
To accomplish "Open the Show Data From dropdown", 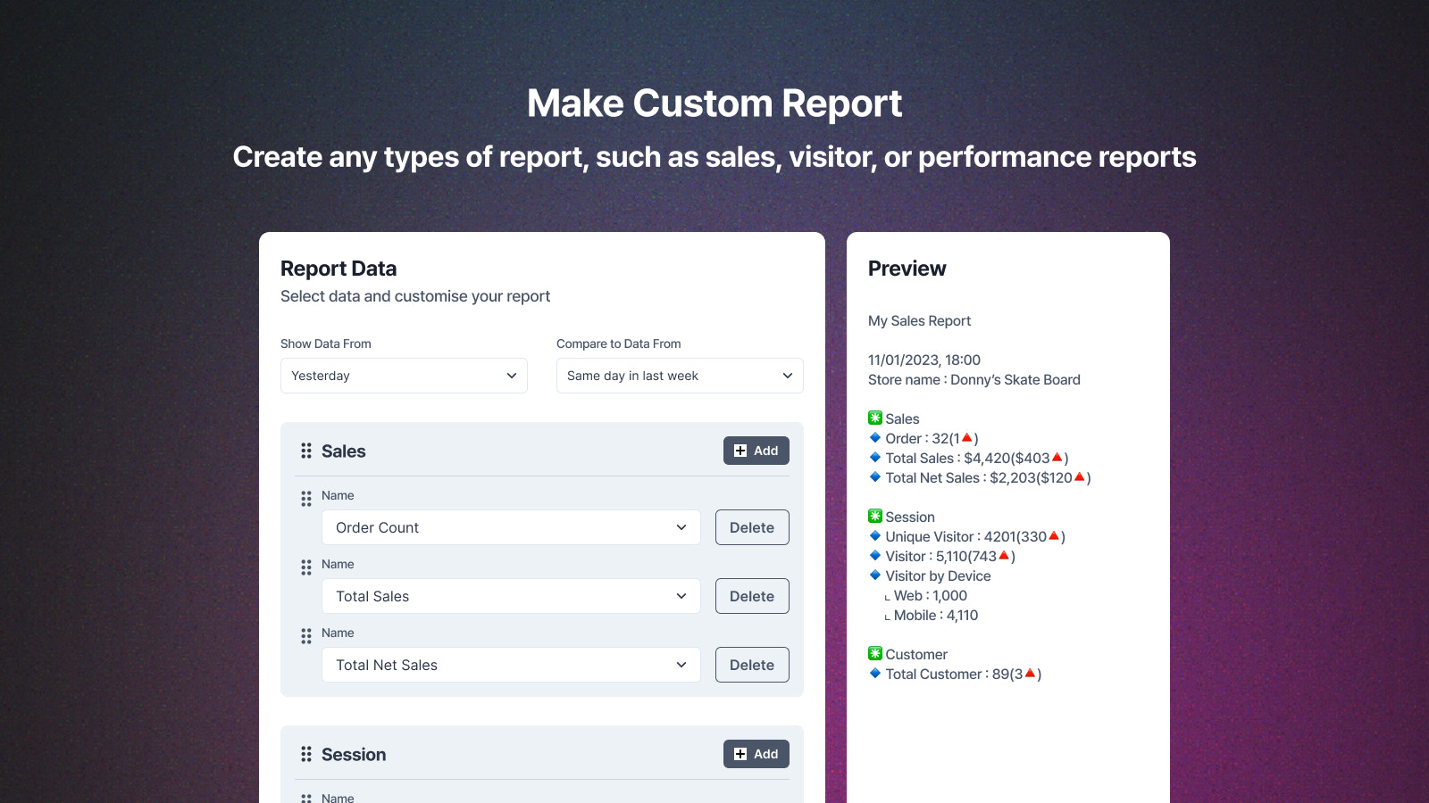I will tap(404, 376).
